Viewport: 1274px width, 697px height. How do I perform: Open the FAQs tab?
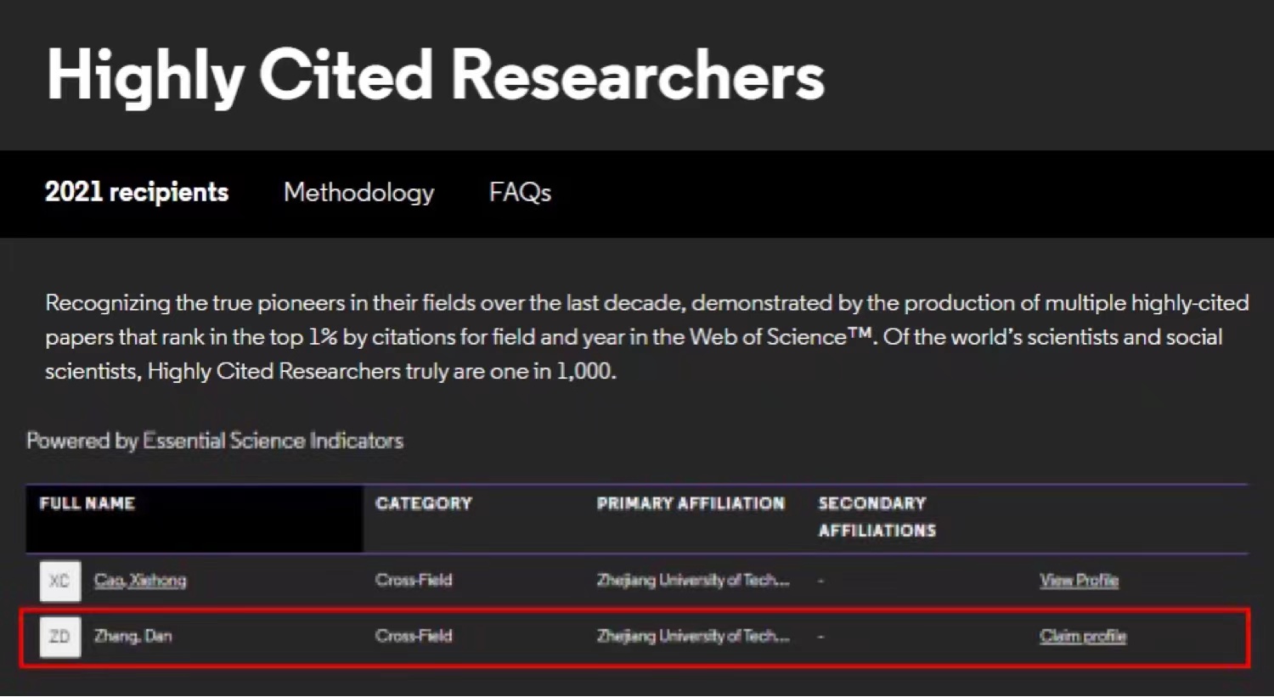[520, 193]
